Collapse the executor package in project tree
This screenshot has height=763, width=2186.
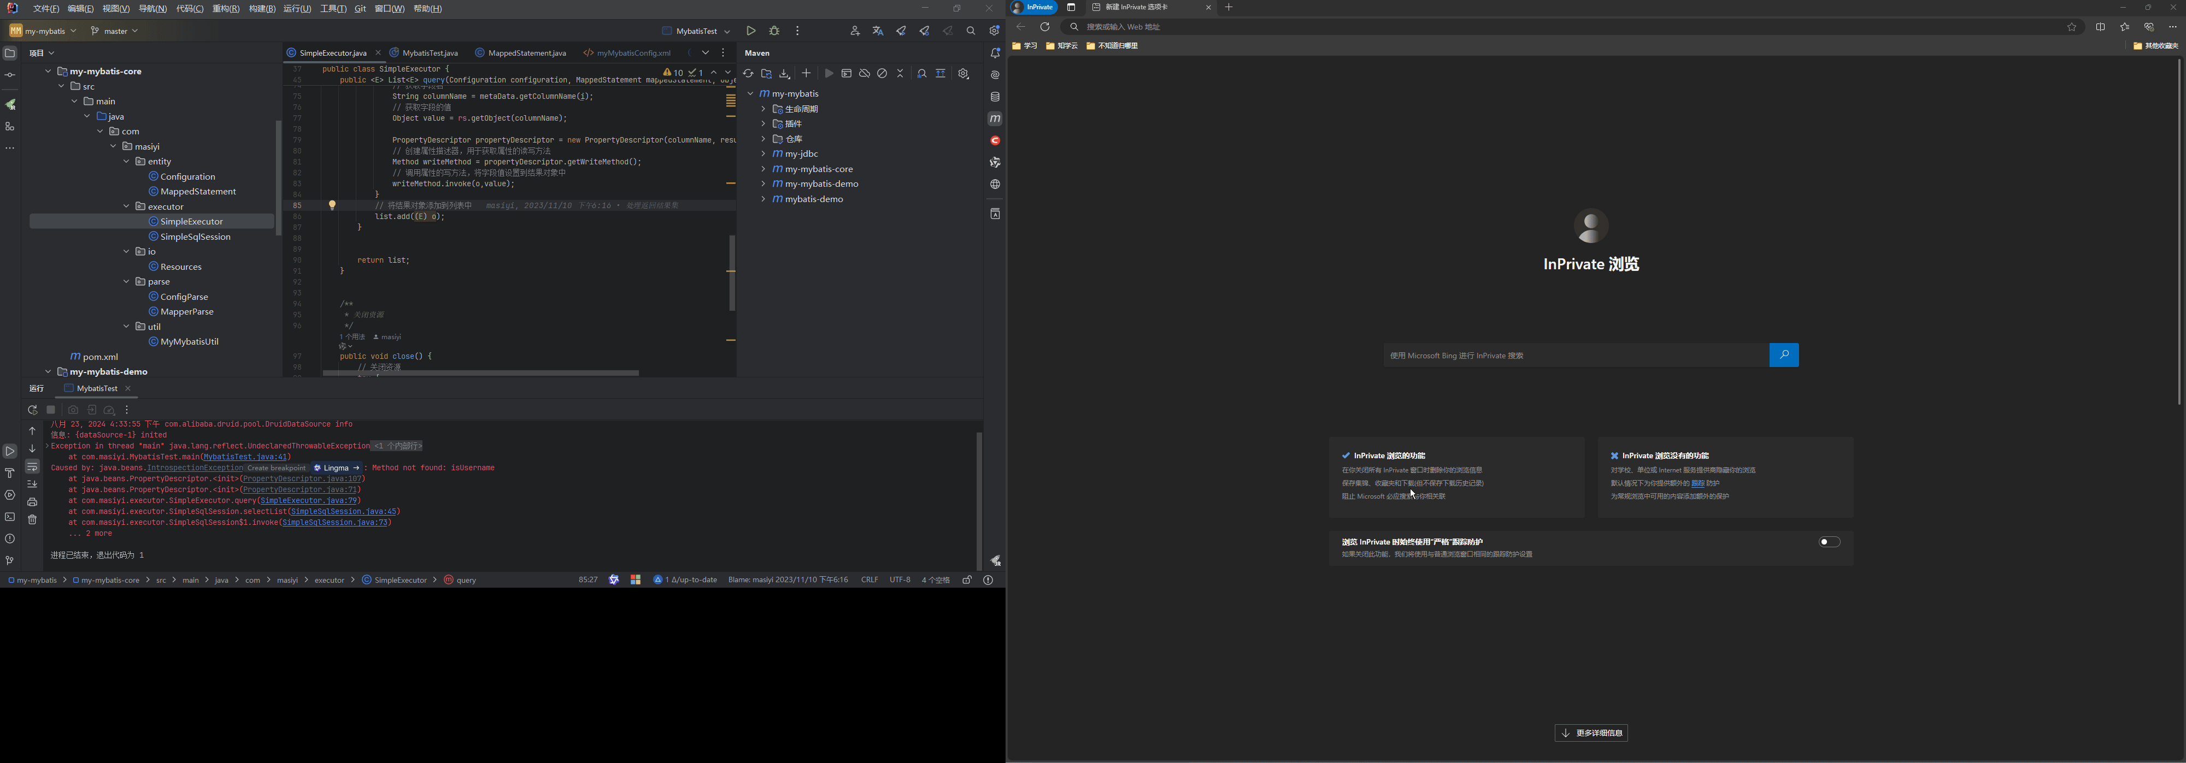tap(126, 206)
